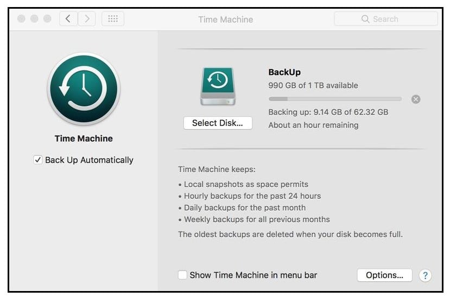450x297 pixels.
Task: Open help with the question mark button
Action: (426, 275)
